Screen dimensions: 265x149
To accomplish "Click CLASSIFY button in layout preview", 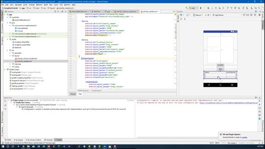I will tap(220, 65).
